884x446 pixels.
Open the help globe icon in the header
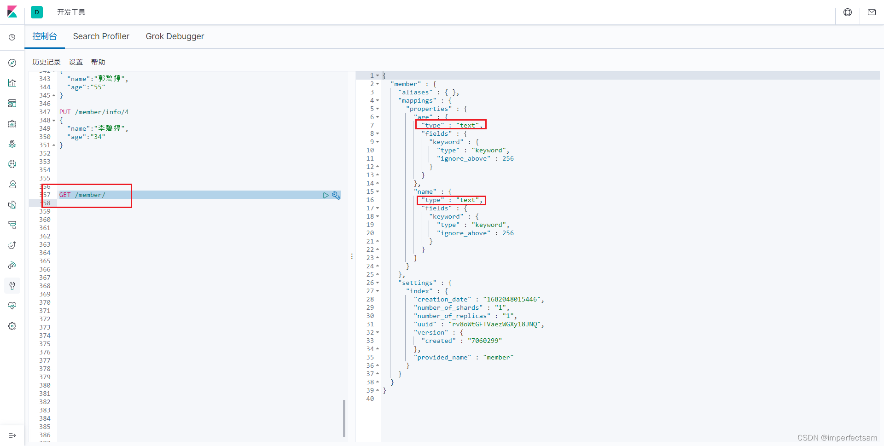[848, 12]
